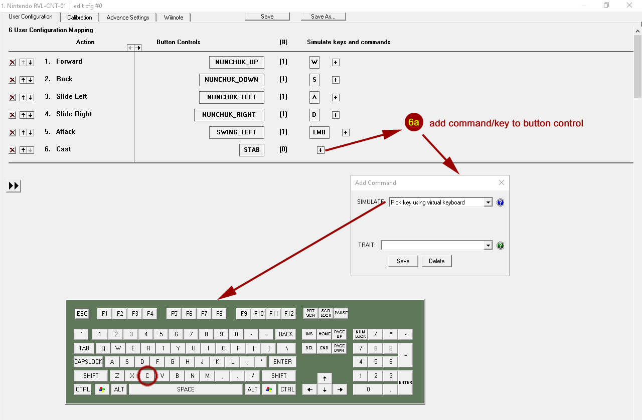Expand the TRAIT dropdown

coord(488,246)
